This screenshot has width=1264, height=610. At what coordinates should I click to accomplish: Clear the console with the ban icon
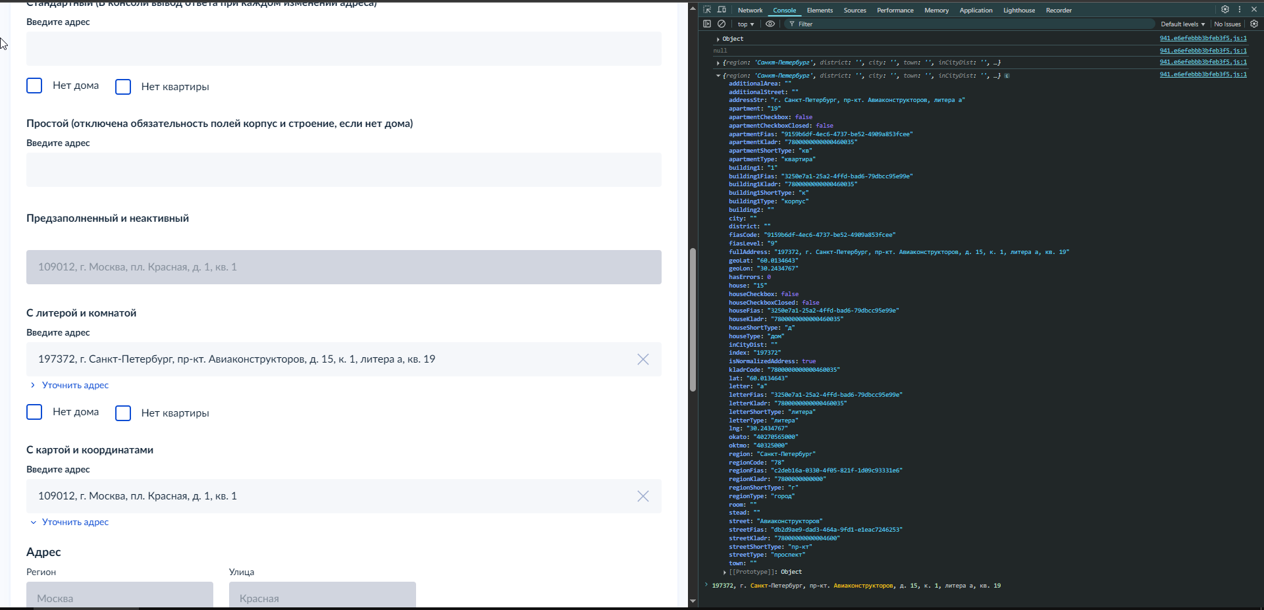tap(722, 24)
